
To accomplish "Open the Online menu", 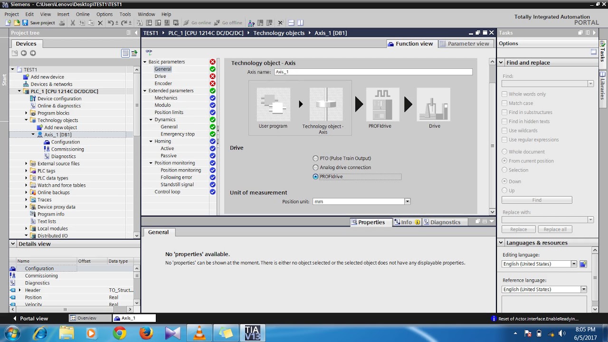I will (83, 14).
